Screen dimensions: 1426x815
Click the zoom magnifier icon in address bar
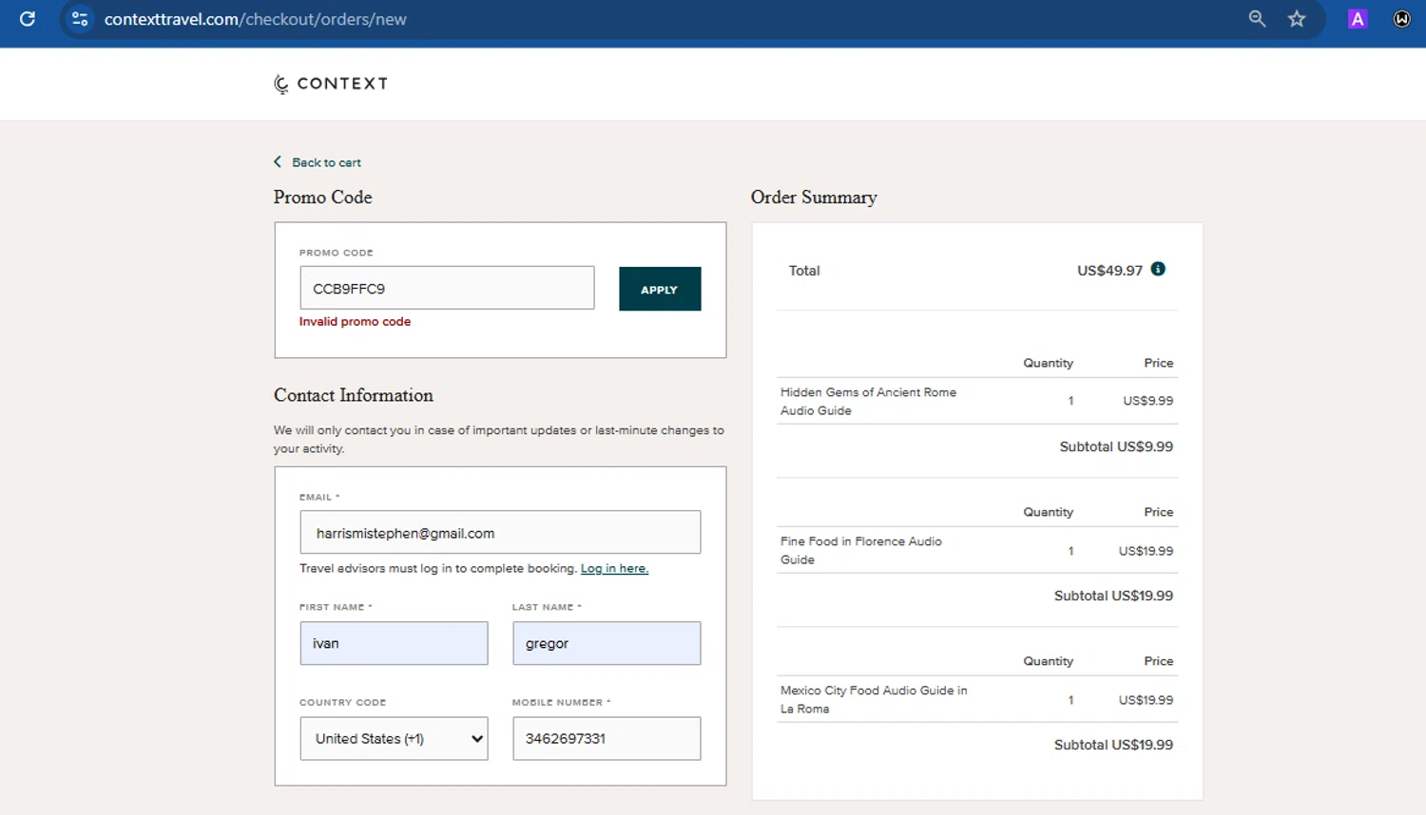(x=1257, y=19)
